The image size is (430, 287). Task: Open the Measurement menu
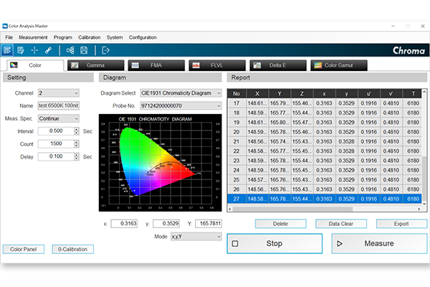tap(33, 37)
